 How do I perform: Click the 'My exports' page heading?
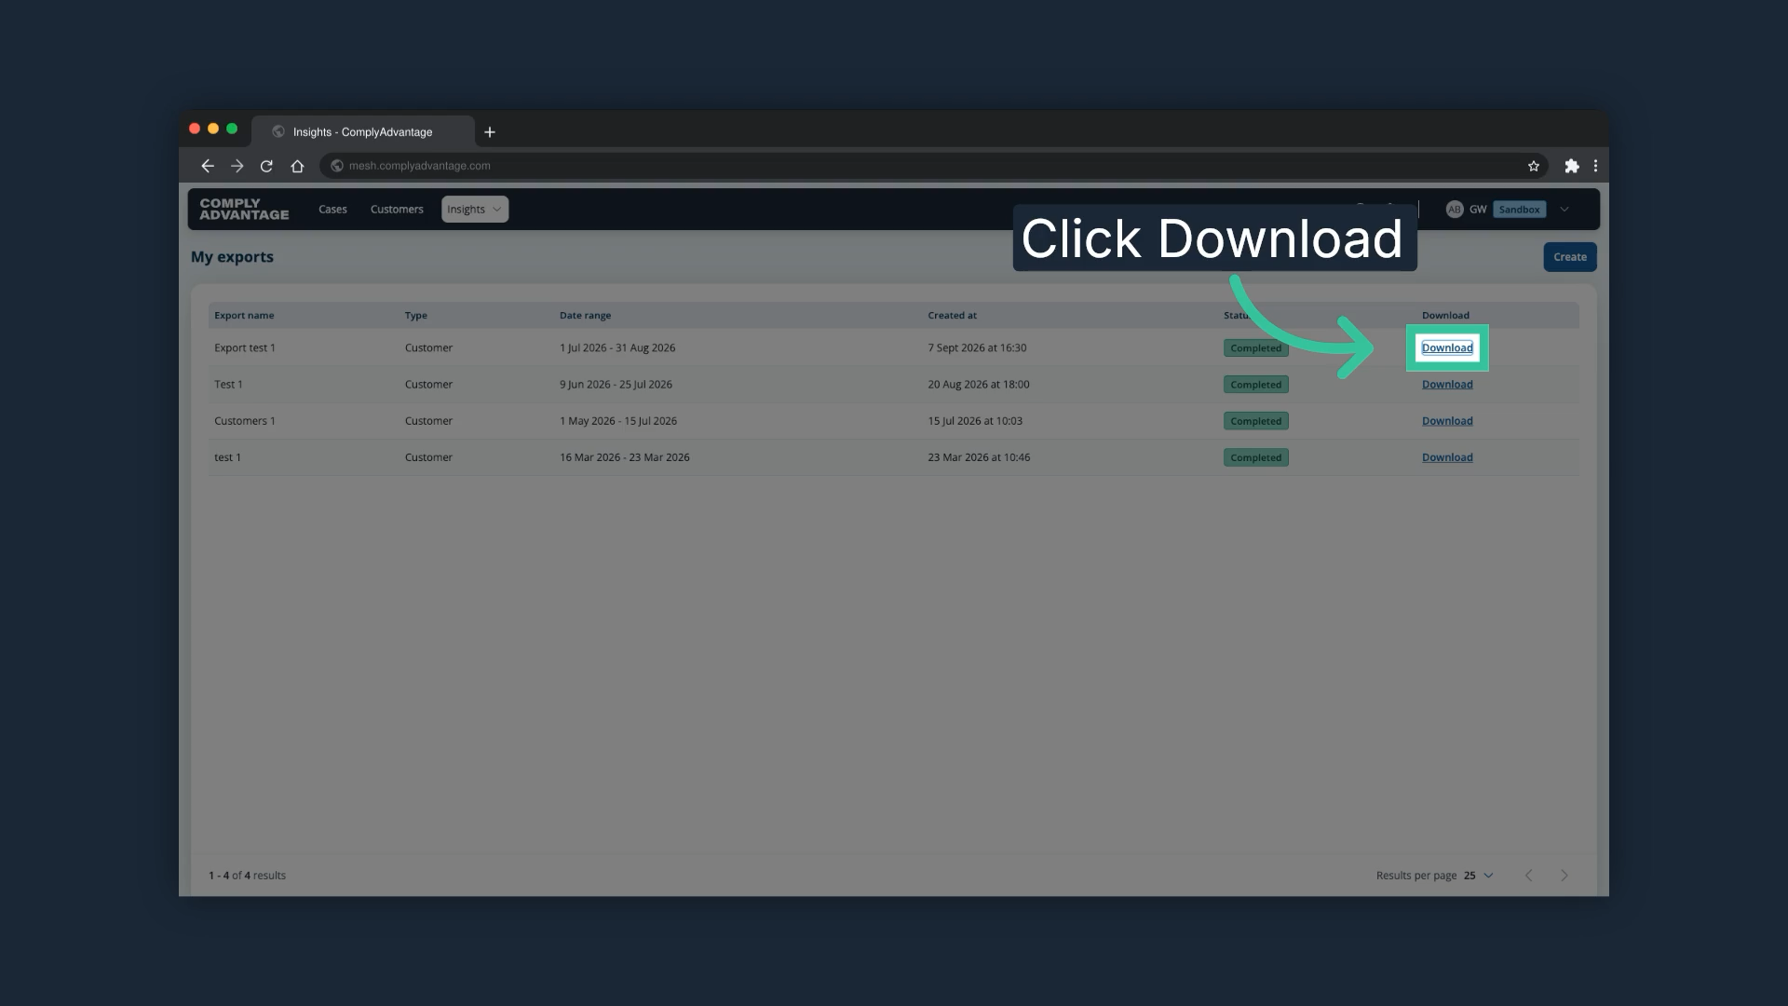[232, 257]
